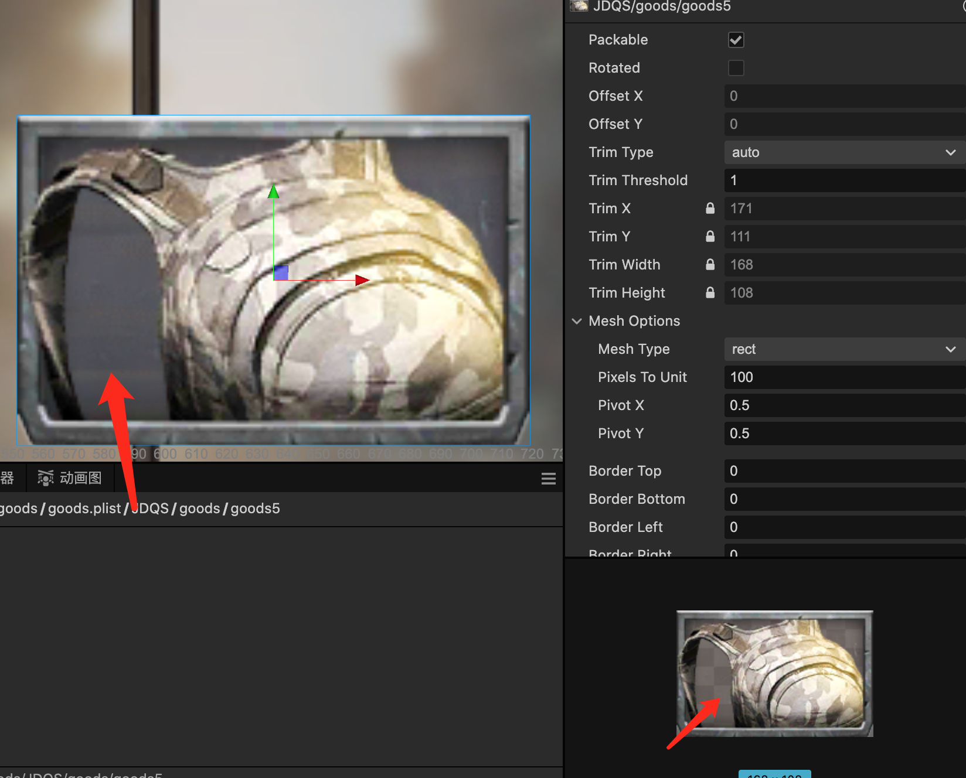Click the Trim Width value 168

(845, 265)
